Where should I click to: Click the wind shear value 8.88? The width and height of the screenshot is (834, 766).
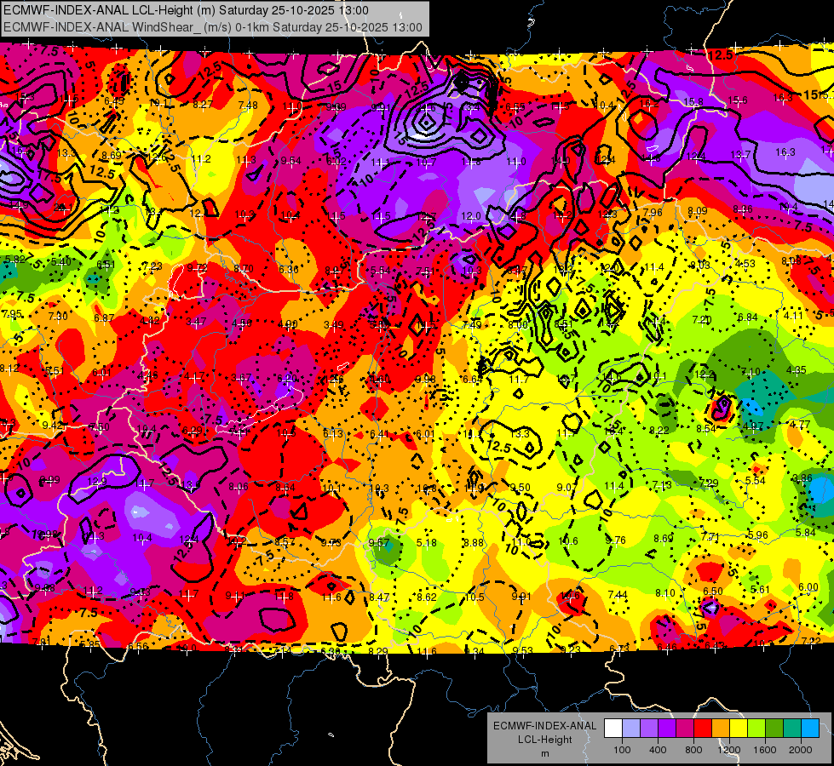coord(474,543)
